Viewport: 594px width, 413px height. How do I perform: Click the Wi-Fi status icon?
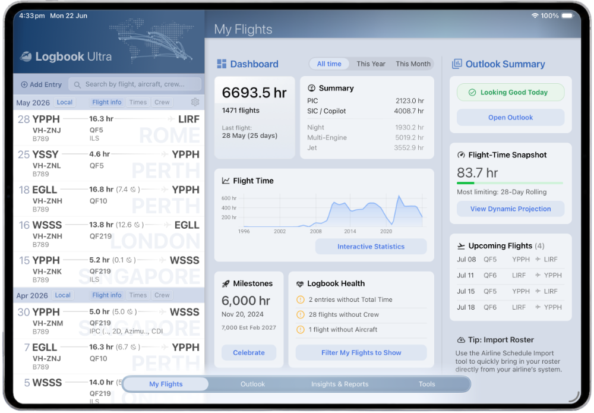click(535, 15)
